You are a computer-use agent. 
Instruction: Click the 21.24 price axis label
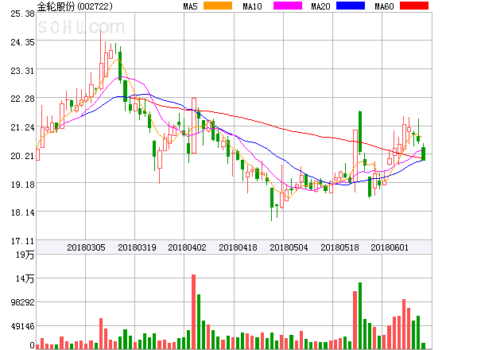(x=22, y=127)
